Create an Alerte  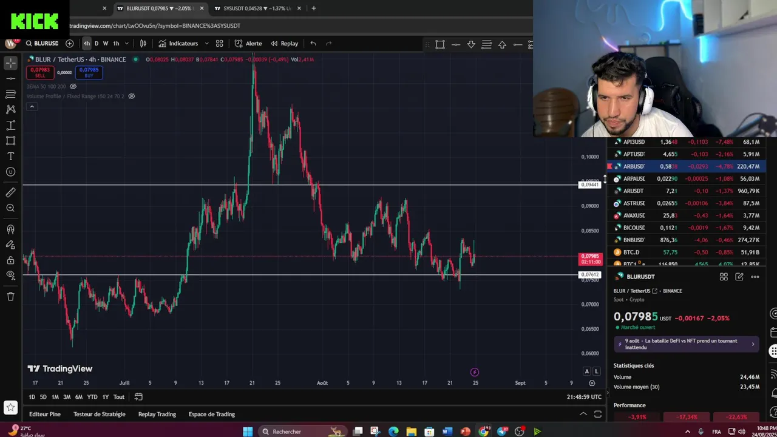(248, 43)
